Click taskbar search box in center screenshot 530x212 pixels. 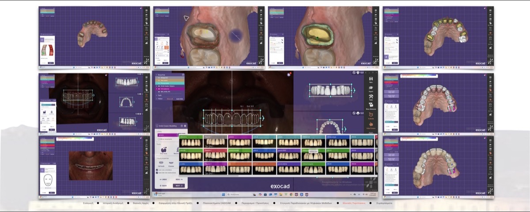241,194
